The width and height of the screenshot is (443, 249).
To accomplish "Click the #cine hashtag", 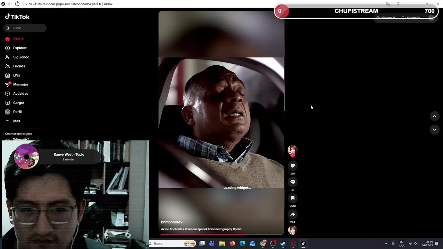I will (165, 229).
